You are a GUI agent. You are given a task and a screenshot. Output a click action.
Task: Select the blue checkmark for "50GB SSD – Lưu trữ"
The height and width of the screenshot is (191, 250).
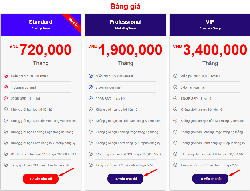pos(90,98)
